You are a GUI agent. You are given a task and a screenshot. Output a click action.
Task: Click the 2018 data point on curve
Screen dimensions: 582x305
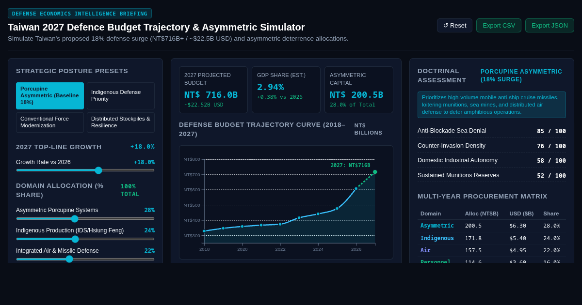[204, 231]
